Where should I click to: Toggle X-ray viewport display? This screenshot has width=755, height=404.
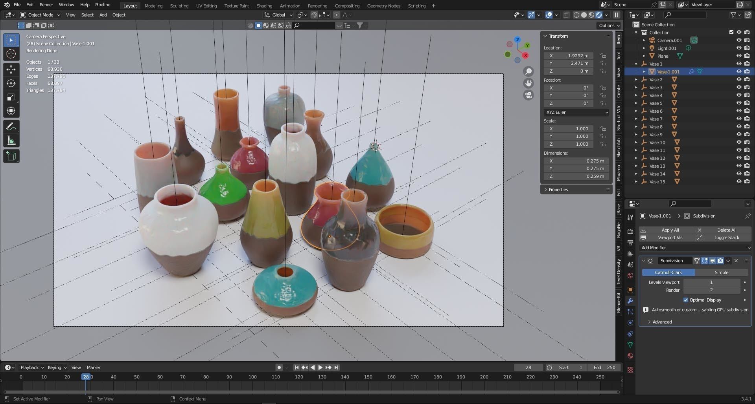pos(566,15)
